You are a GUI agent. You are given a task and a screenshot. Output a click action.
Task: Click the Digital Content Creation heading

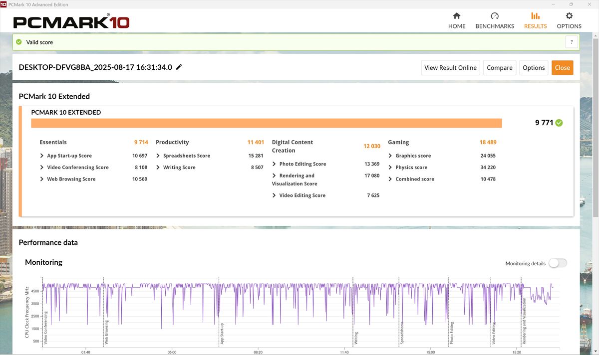tap(293, 146)
